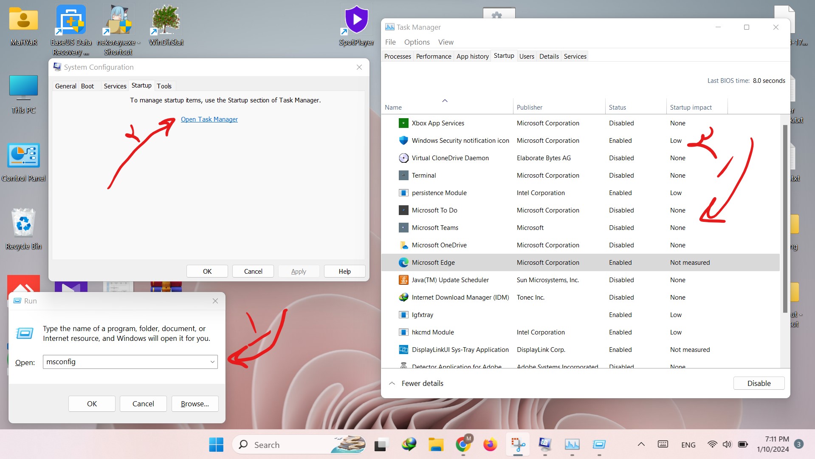Select the persistence Module startup row

[580, 193]
